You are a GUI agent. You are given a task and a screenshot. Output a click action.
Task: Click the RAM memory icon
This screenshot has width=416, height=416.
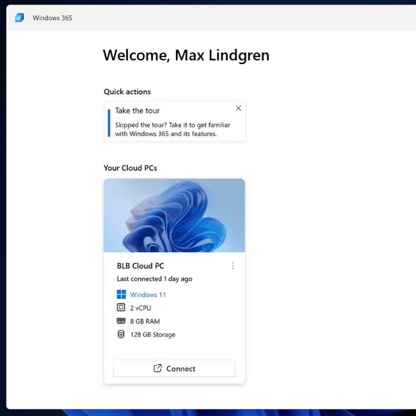[x=121, y=321]
